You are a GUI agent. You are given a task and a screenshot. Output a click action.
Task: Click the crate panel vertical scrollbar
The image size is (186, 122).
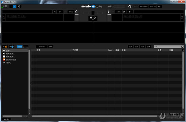29,79
